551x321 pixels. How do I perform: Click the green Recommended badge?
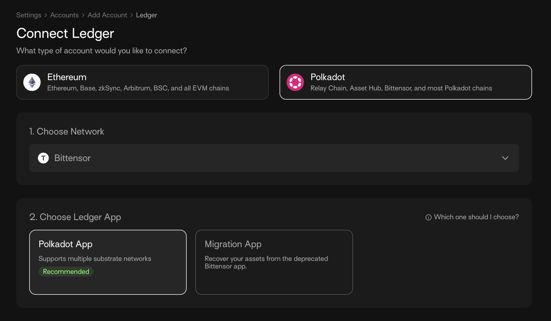click(66, 271)
